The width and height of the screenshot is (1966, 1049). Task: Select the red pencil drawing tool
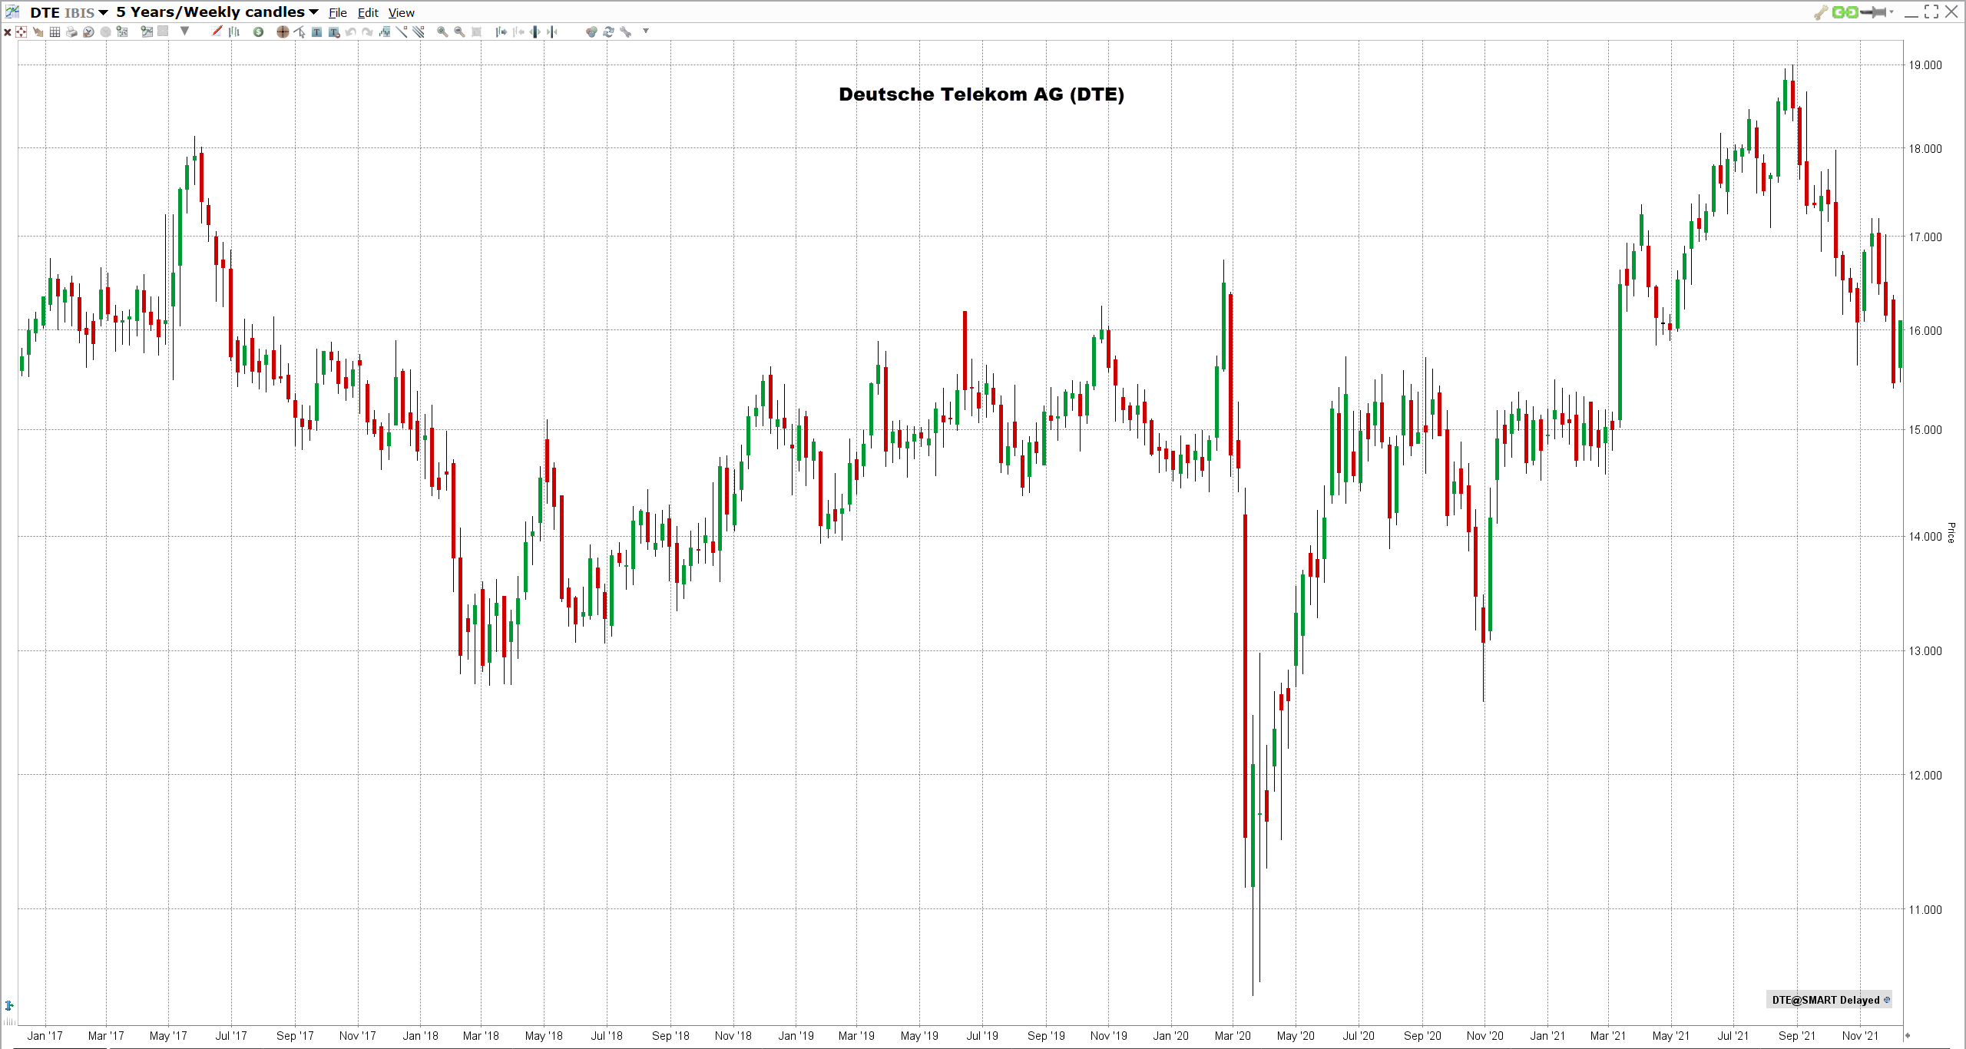tap(217, 31)
